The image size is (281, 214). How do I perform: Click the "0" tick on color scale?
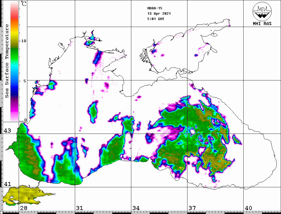tap(25, 120)
